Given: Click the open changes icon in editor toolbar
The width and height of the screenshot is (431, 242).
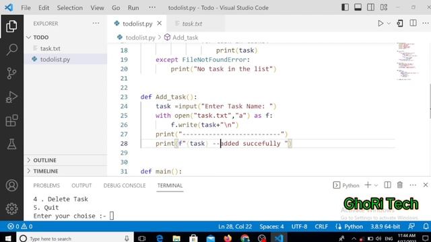Looking at the screenshot, I should pos(400,24).
